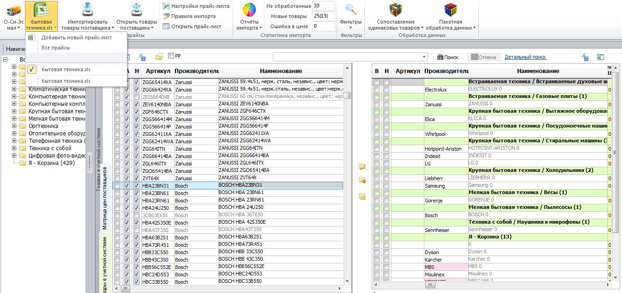Click folder icon of Климатическая техника

(23, 89)
